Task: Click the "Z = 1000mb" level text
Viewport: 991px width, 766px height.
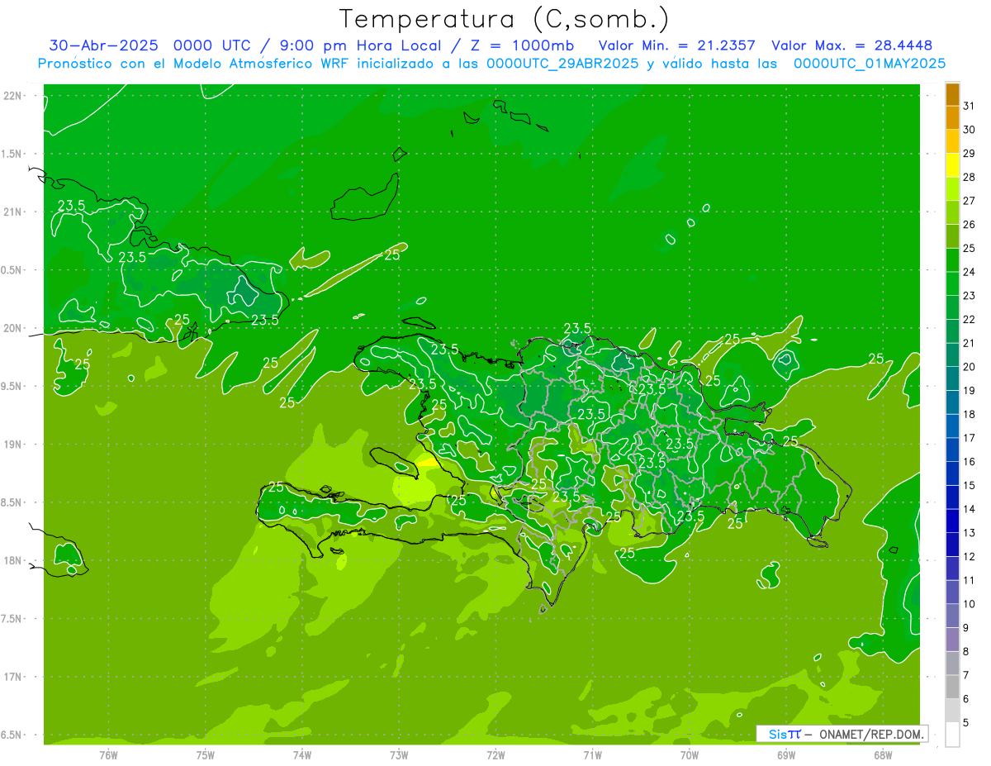Action: [522, 45]
